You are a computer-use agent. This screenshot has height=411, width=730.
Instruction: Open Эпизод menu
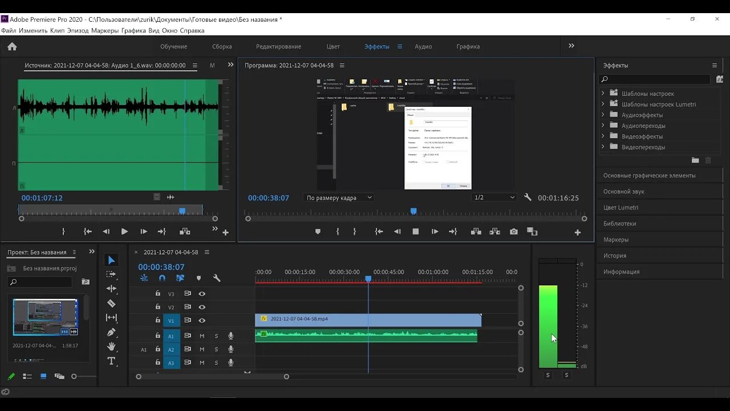click(78, 30)
